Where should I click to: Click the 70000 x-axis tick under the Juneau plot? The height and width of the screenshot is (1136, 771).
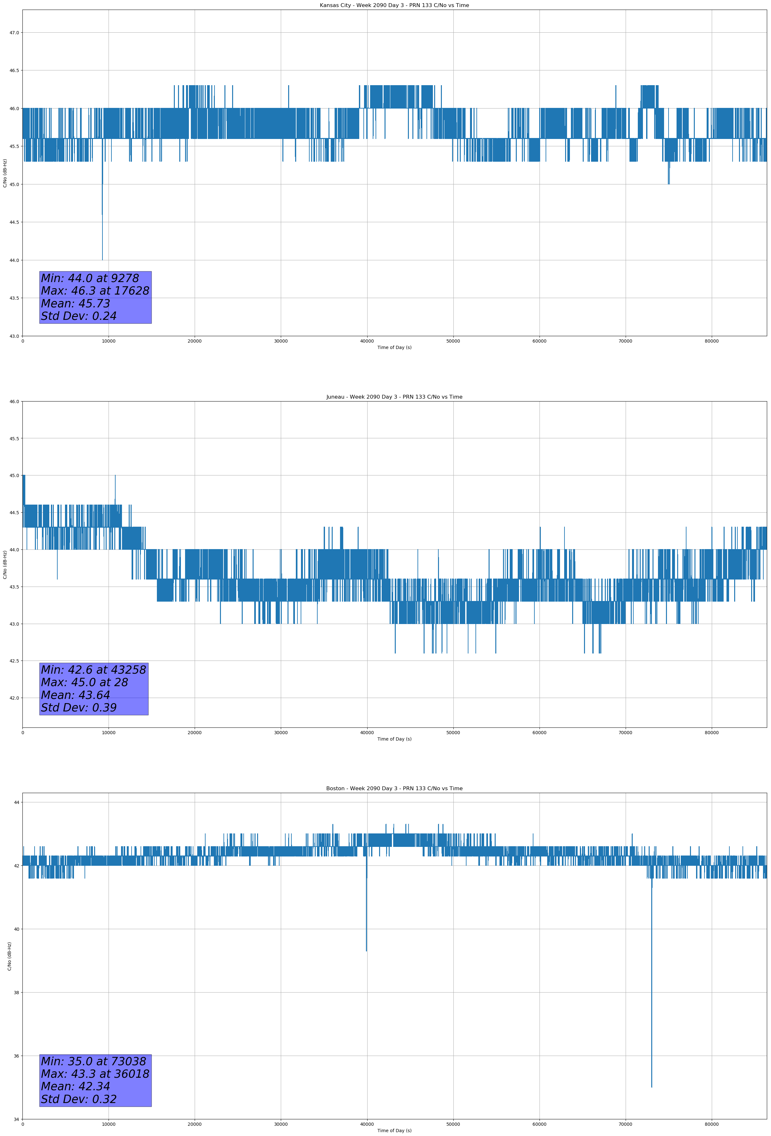point(625,733)
